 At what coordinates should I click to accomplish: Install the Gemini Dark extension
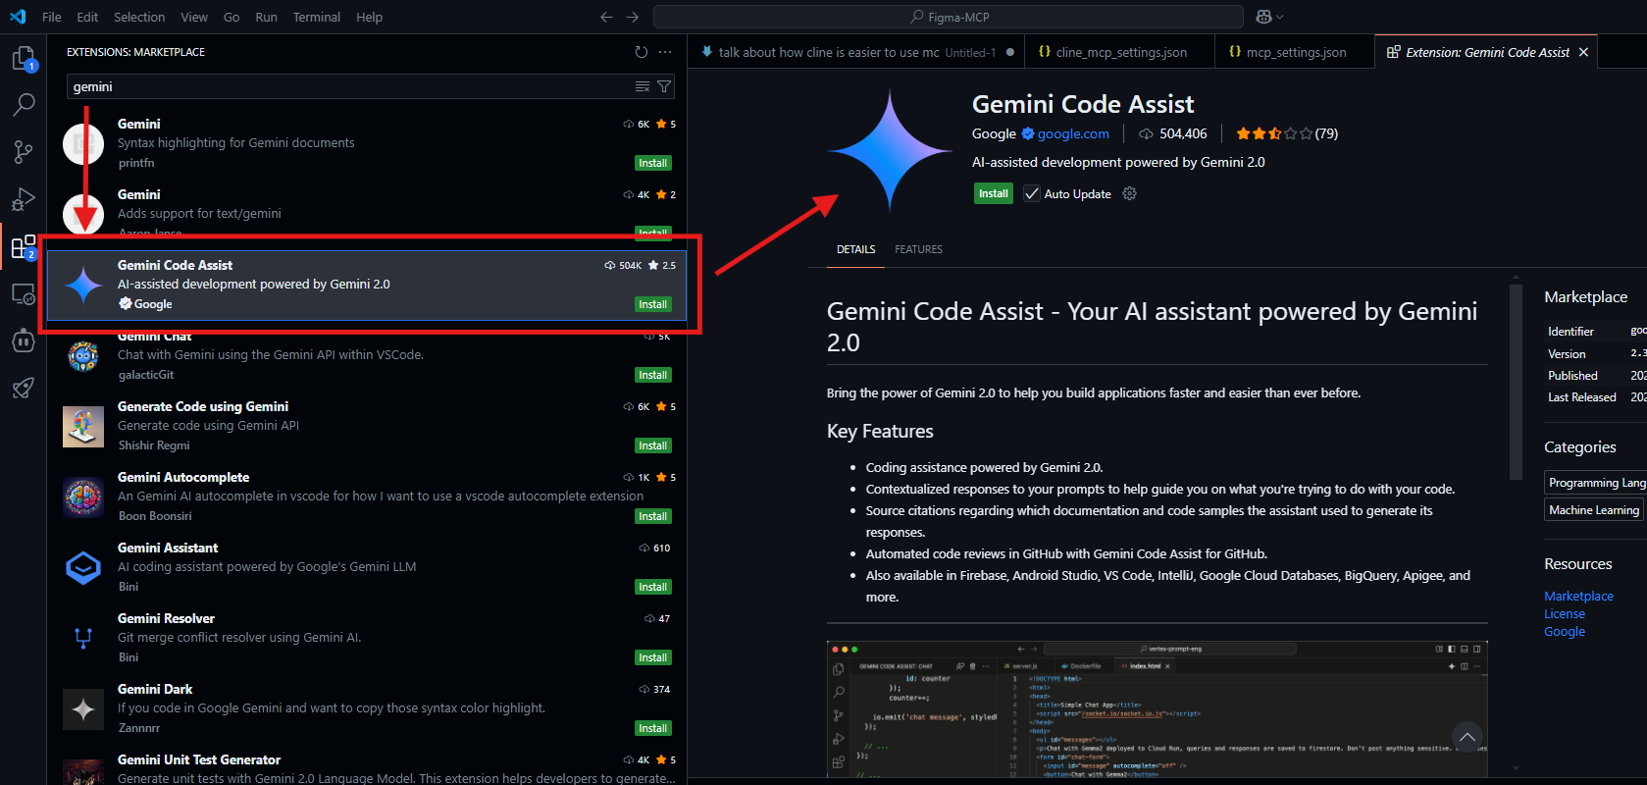(x=652, y=728)
